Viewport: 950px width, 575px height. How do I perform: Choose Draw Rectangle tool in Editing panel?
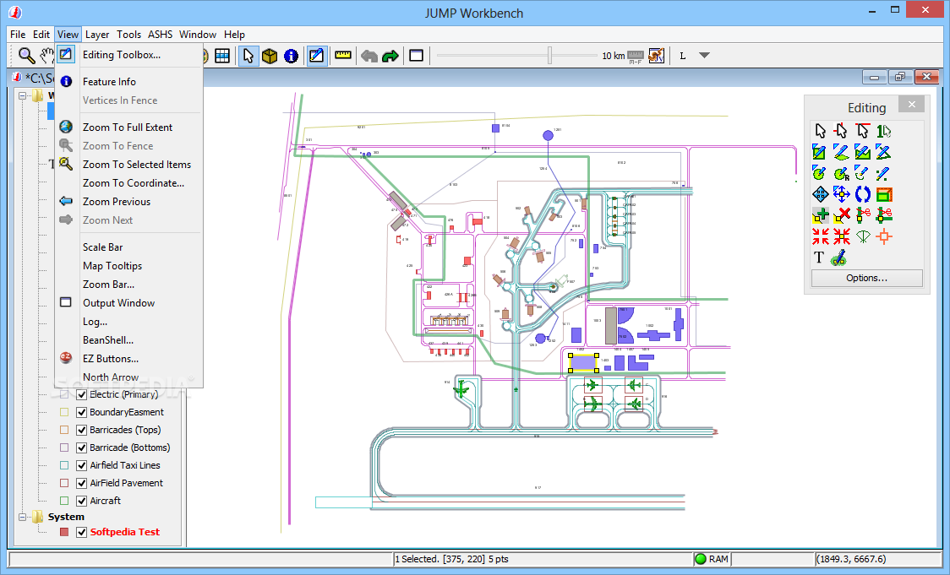pos(818,152)
